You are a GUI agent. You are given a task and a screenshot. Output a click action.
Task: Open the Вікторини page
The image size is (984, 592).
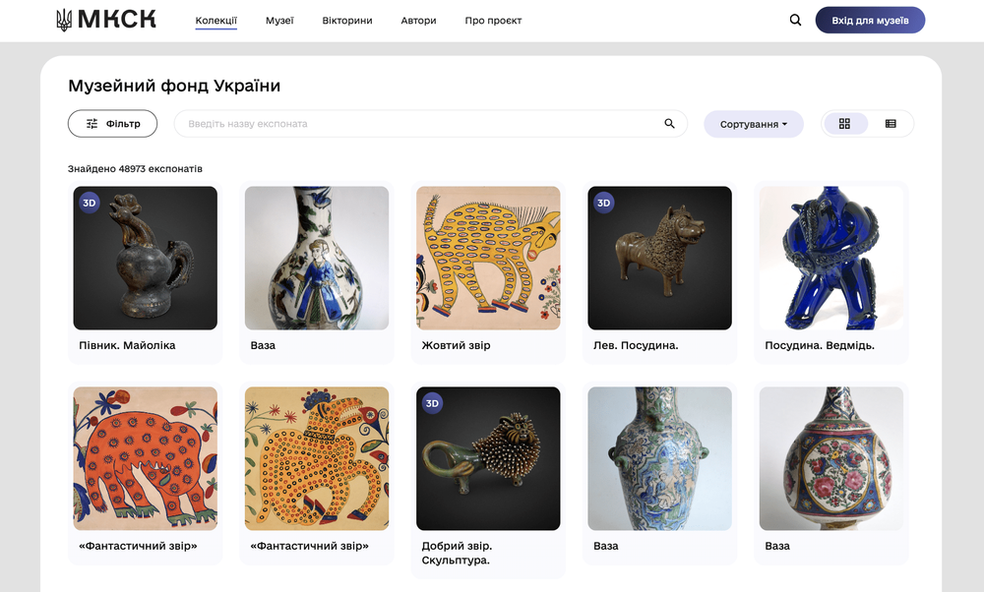point(347,20)
